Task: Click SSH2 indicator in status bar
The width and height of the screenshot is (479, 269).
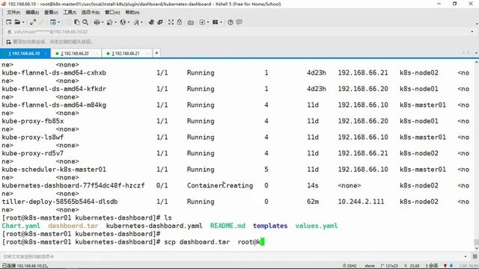Action: pyautogui.click(x=350, y=266)
